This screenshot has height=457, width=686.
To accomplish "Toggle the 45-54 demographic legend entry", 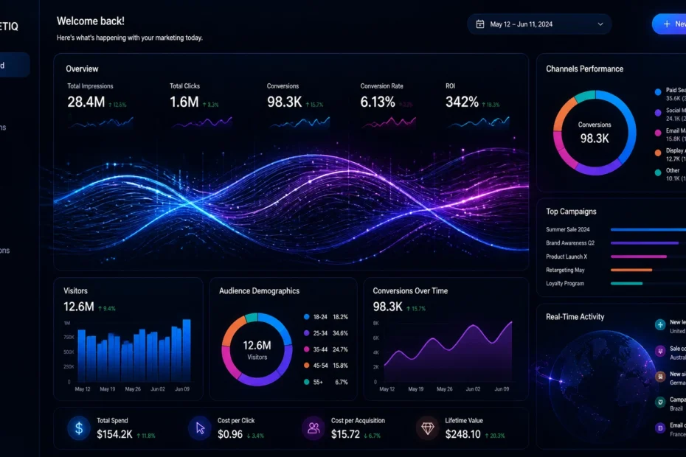I will coord(326,366).
